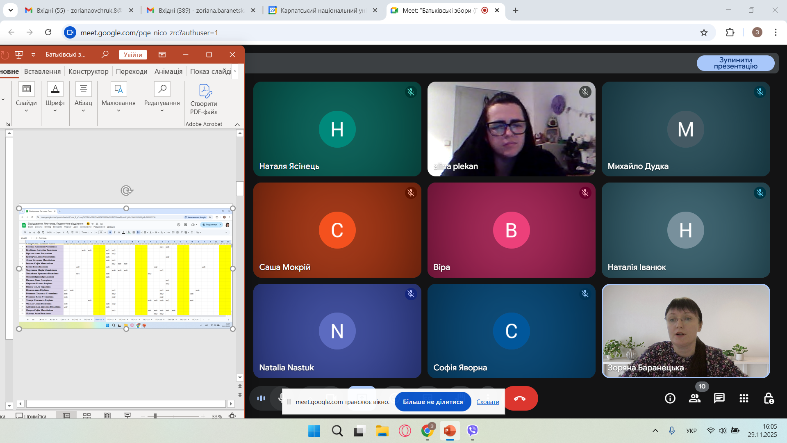Toggle the Notes pane (Примітки)
787x443 pixels.
point(31,416)
